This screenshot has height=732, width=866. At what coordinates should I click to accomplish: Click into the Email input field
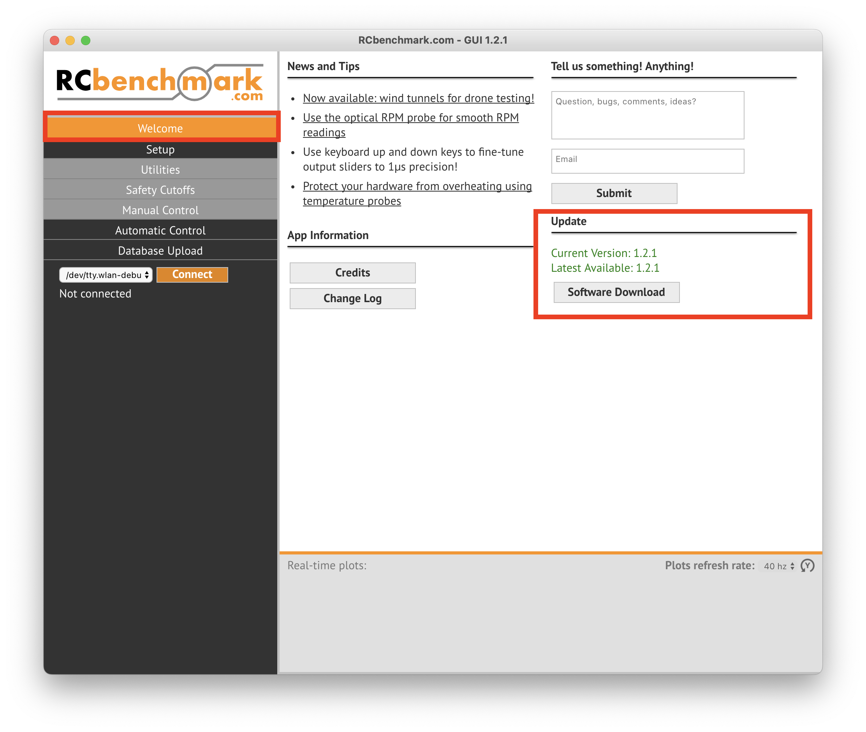(647, 161)
